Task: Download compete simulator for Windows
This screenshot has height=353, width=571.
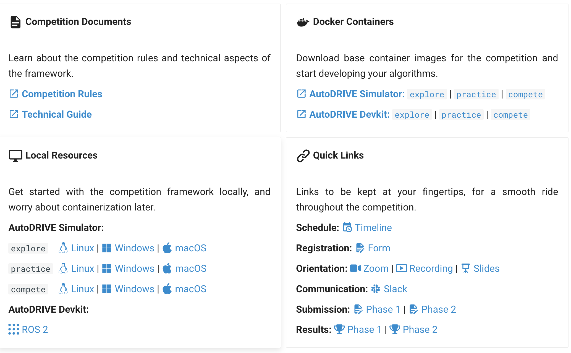Action: (x=134, y=289)
